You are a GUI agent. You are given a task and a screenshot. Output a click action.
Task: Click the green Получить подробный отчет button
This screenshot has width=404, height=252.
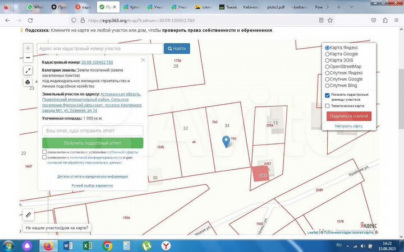[93, 143]
